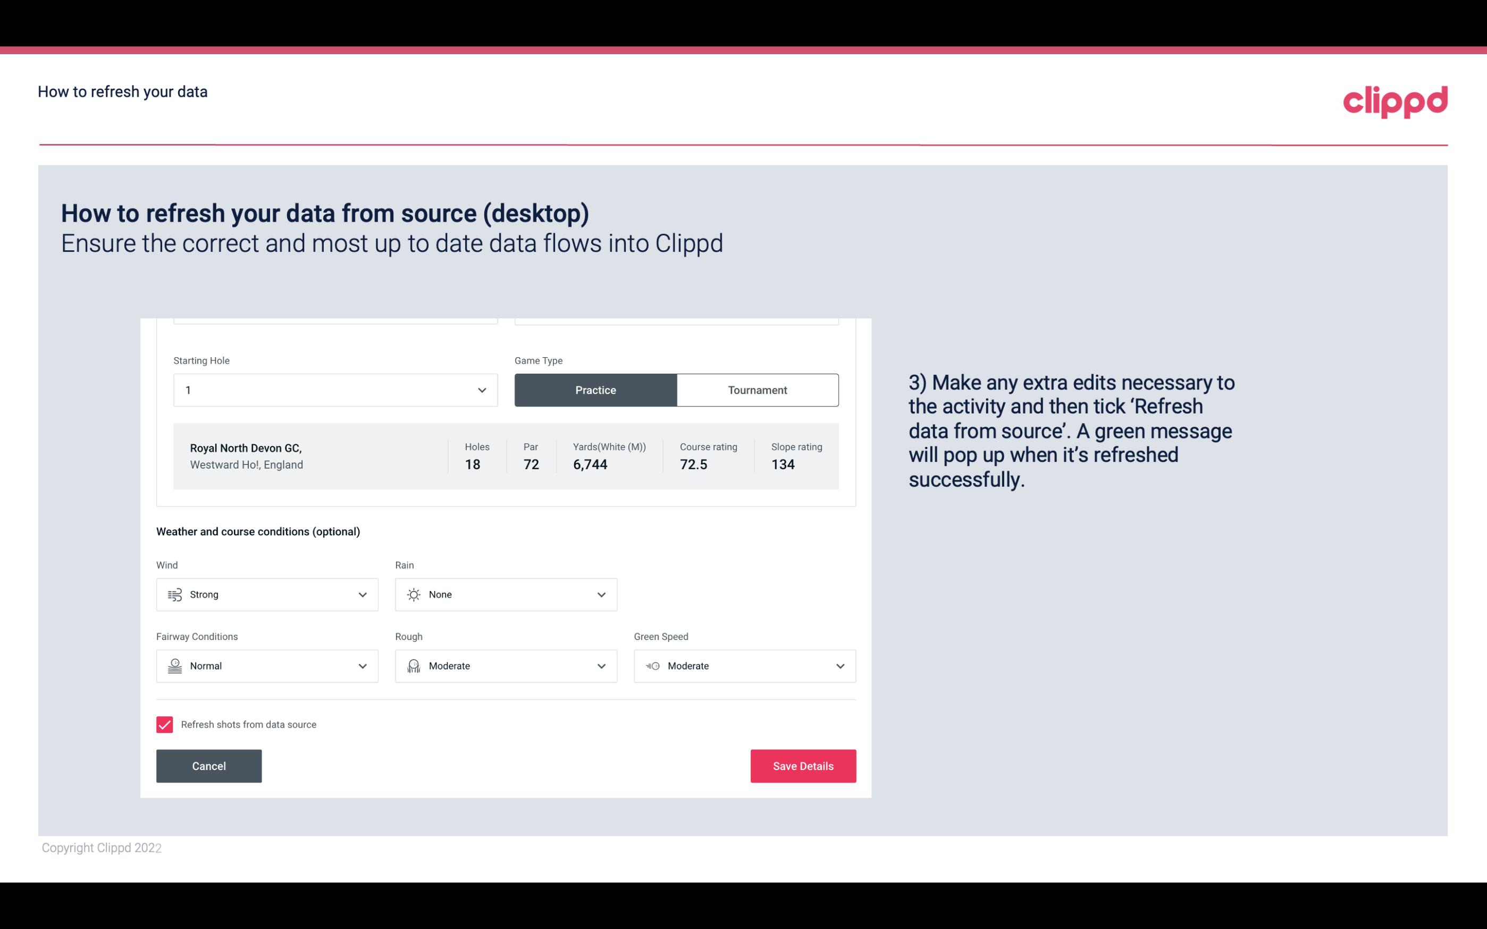Click the Cancel button

(208, 765)
